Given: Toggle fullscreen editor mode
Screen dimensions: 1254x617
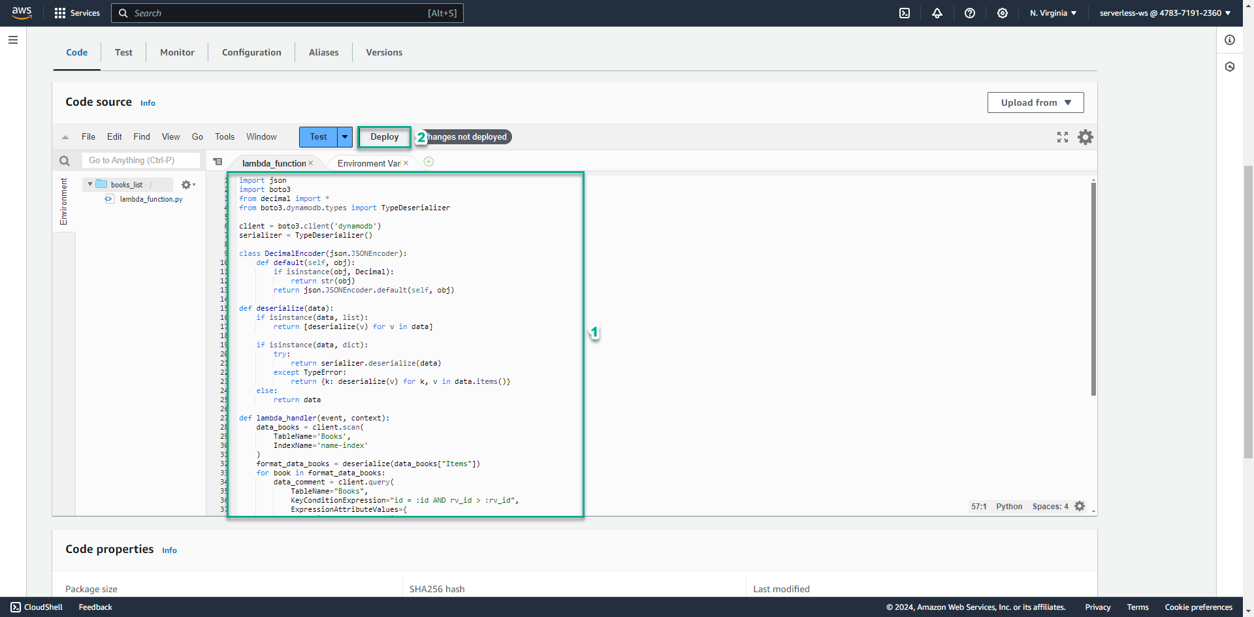Looking at the screenshot, I should 1063,137.
